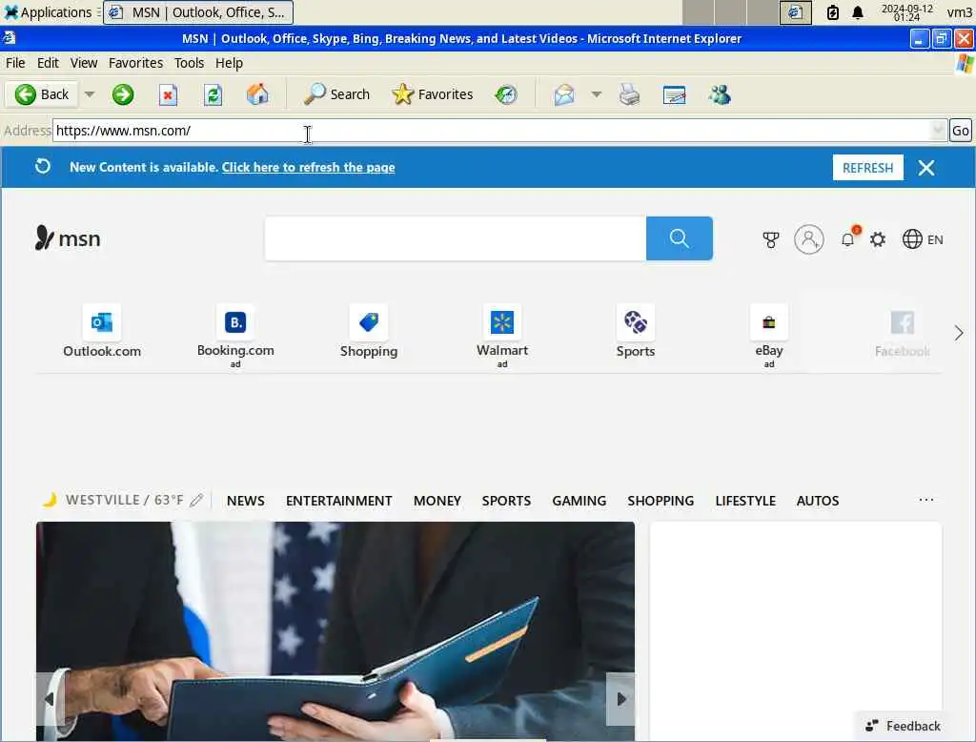
Task: Click the REFRESH button in banner
Action: [x=867, y=168]
